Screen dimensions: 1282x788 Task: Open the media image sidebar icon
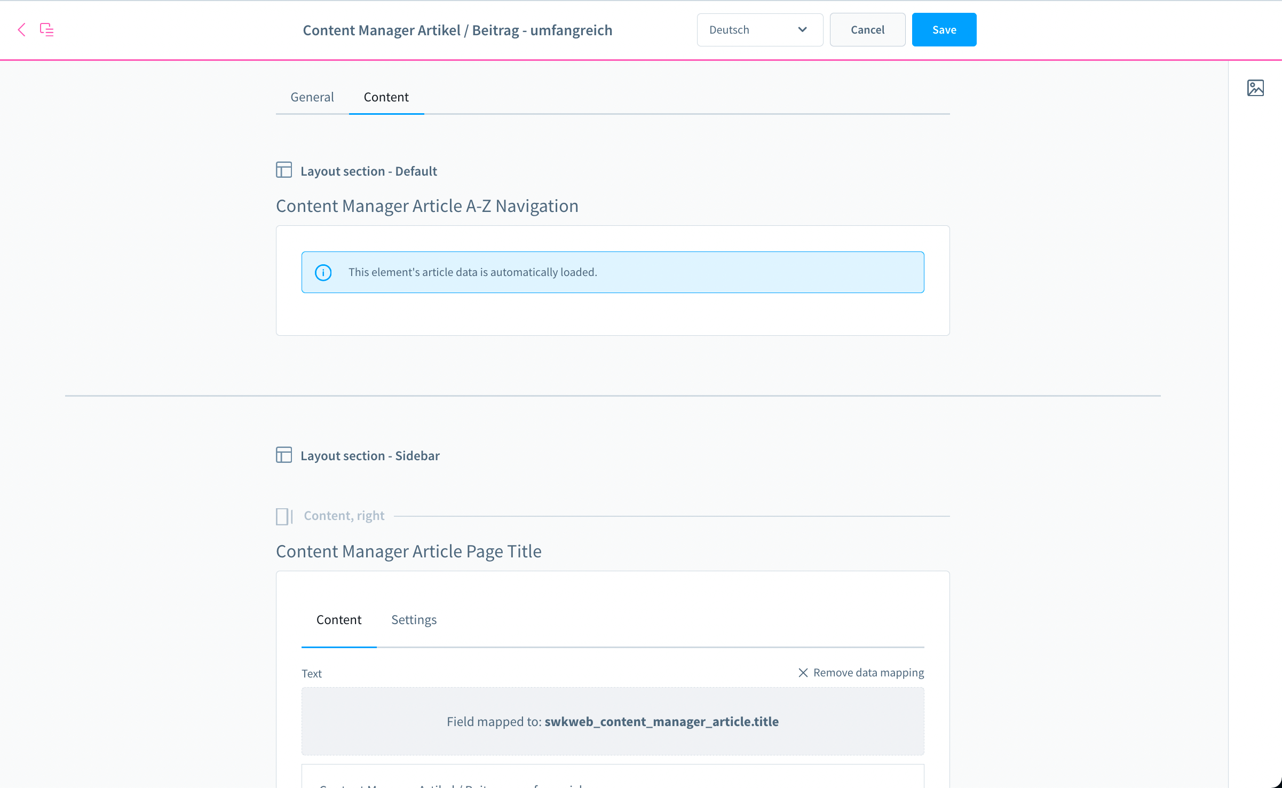point(1255,88)
